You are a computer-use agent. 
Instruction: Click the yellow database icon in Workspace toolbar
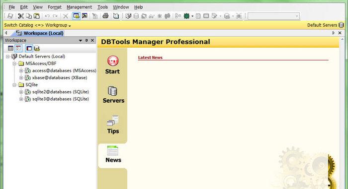coord(37,48)
